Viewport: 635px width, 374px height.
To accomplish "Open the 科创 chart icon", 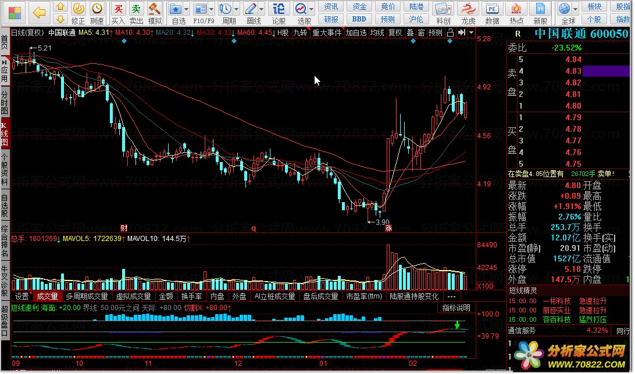I will [443, 9].
